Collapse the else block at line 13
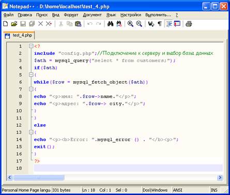Viewport: 230px width, 195px height. pyautogui.click(x=31, y=132)
